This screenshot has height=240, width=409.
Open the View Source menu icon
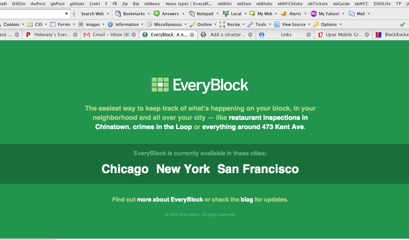[x=277, y=24]
